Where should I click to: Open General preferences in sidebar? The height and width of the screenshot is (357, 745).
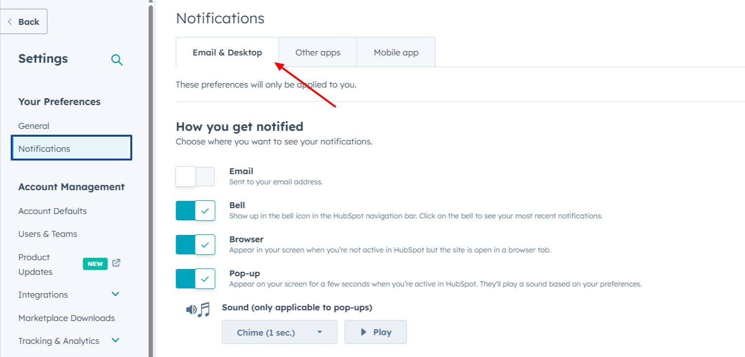34,126
